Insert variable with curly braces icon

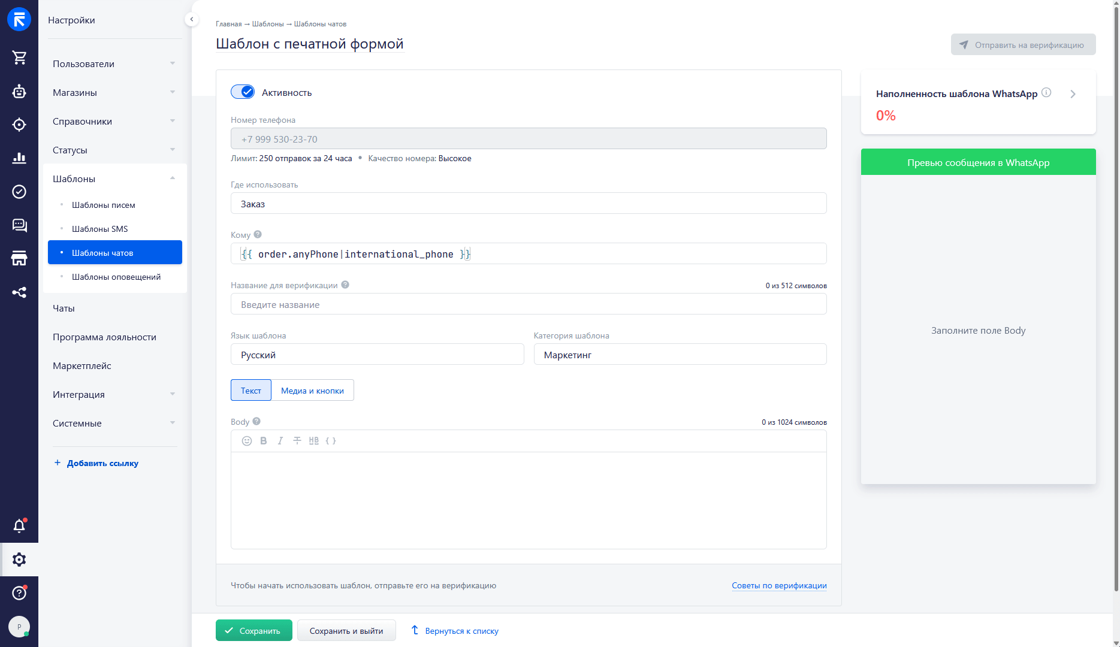click(x=331, y=441)
